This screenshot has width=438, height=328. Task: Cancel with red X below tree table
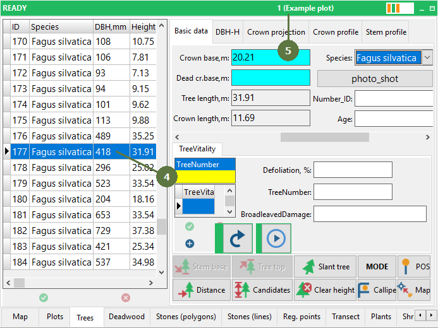point(126,298)
